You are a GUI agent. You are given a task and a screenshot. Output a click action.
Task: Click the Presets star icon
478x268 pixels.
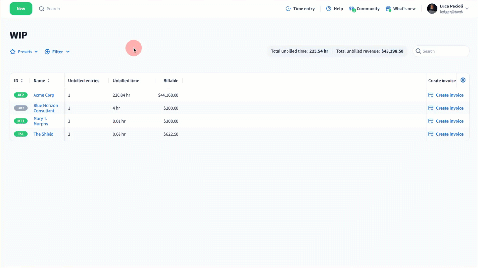click(x=13, y=52)
